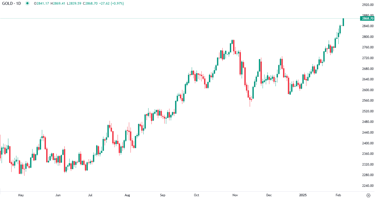
Task: Click the 2025 label on time axis
Action: [x=303, y=195]
